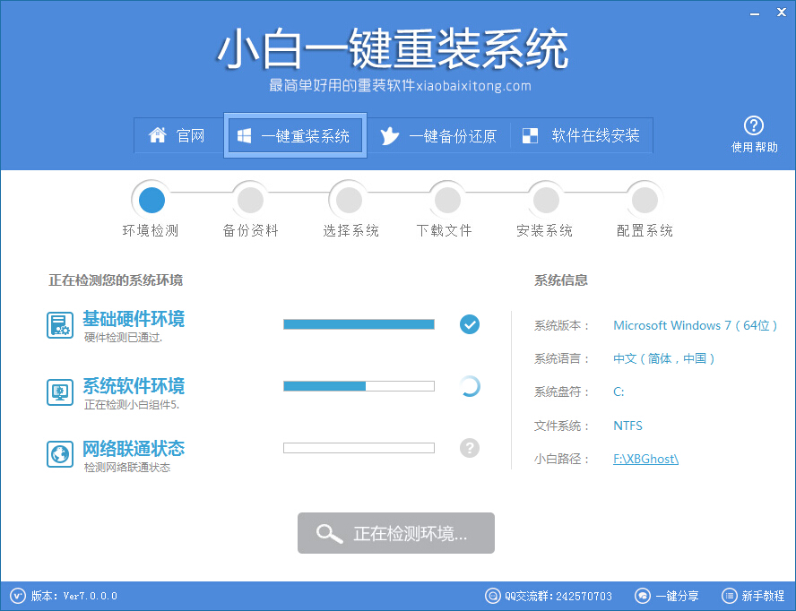Viewport: 796px width, 611px height.
Task: Click the gray question mark beside network status
Action: click(469, 447)
